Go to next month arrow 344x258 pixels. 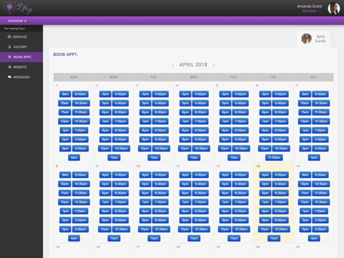click(214, 65)
